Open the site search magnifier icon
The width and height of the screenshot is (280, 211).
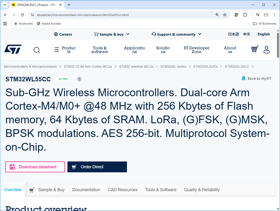pyautogui.click(x=37, y=50)
